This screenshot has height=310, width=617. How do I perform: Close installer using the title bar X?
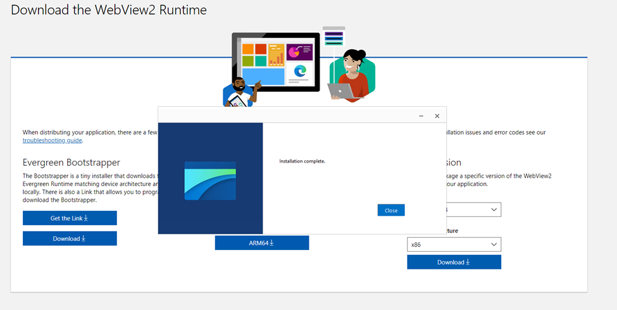(x=437, y=116)
